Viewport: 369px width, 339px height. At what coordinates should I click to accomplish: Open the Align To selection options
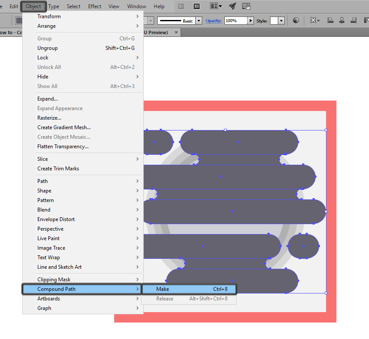pos(315,21)
